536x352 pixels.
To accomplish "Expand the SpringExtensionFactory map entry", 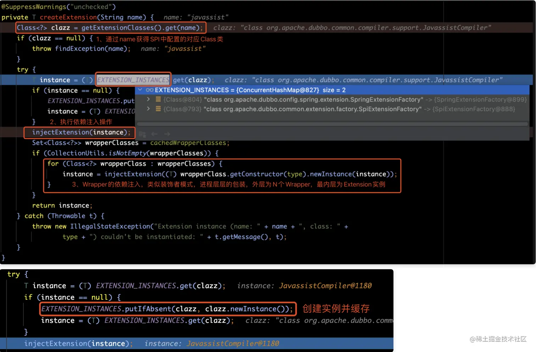I will coord(149,100).
